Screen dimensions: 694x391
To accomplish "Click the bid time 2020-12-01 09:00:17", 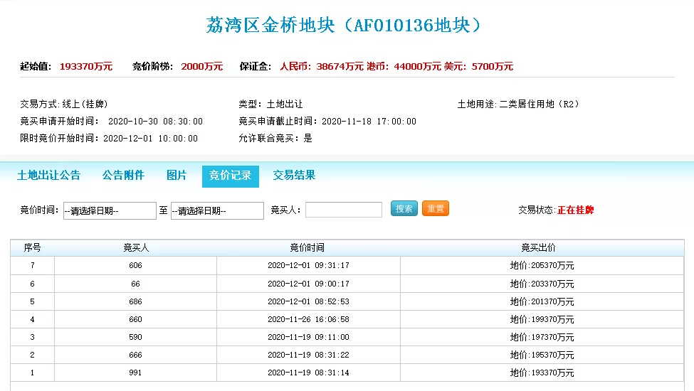I will click(x=308, y=284).
